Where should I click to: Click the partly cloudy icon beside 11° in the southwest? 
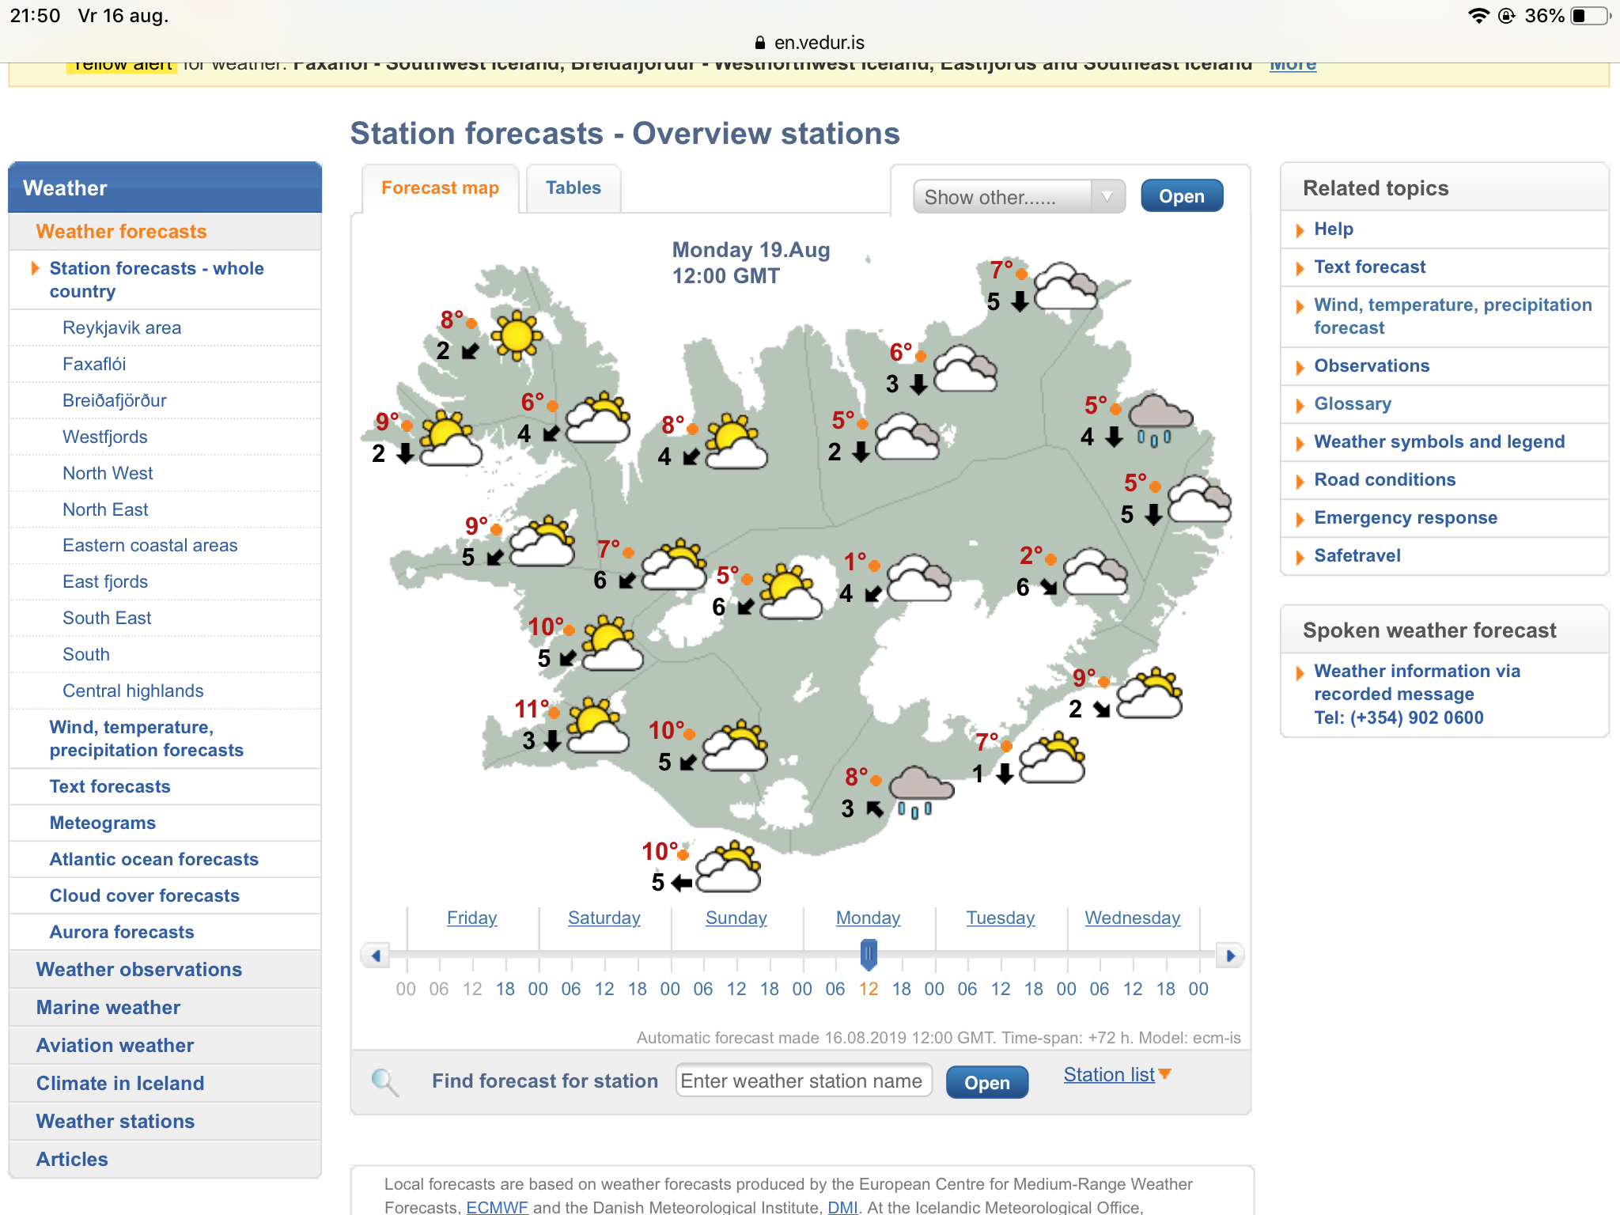pyautogui.click(x=597, y=725)
